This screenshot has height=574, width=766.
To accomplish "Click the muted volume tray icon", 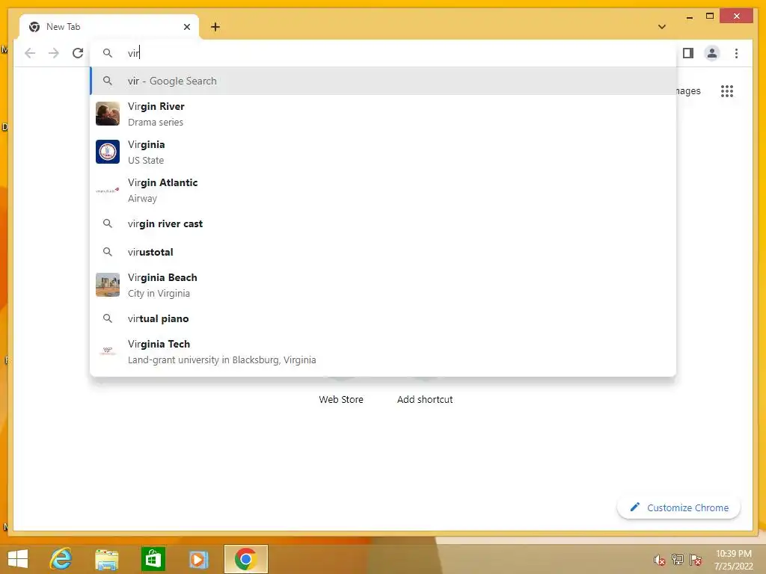I will [660, 560].
